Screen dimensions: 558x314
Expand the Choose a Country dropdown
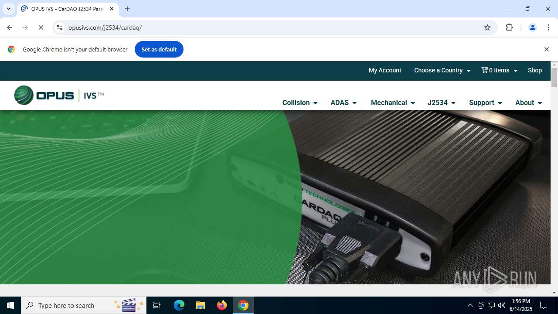pyautogui.click(x=442, y=70)
